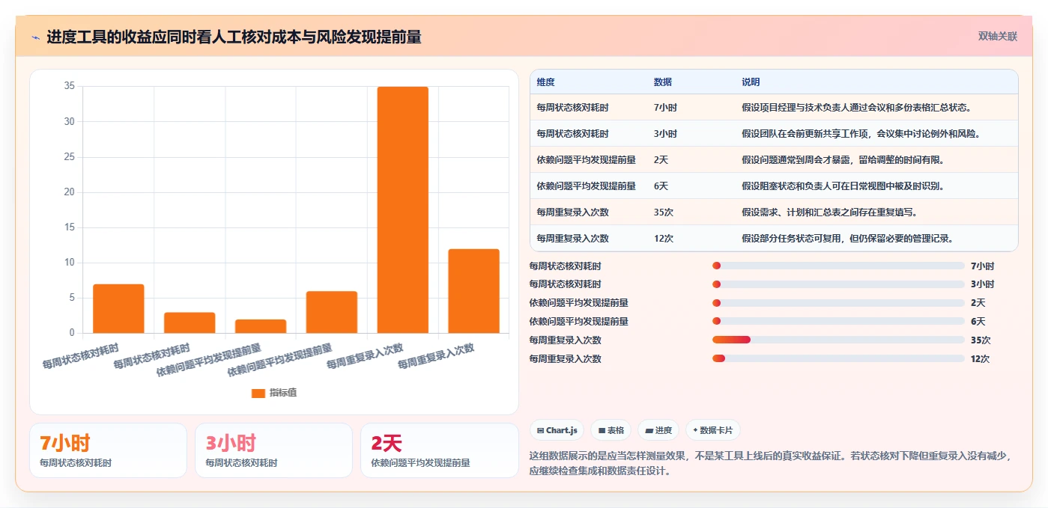Click the shortest chart bar valued 2
1048x508 pixels.
click(261, 326)
